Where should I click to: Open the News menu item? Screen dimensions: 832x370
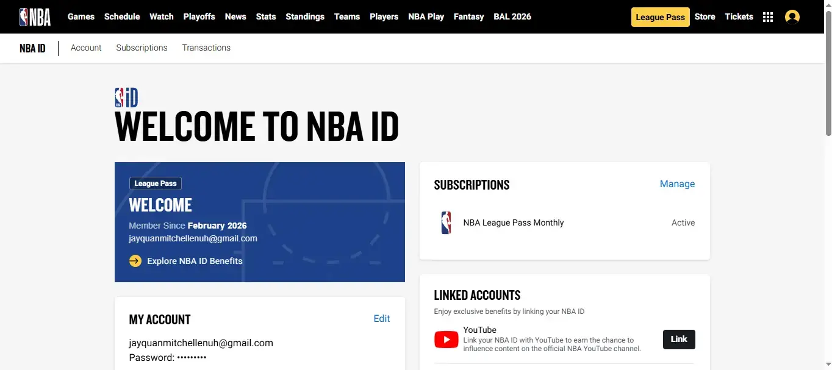pos(235,16)
